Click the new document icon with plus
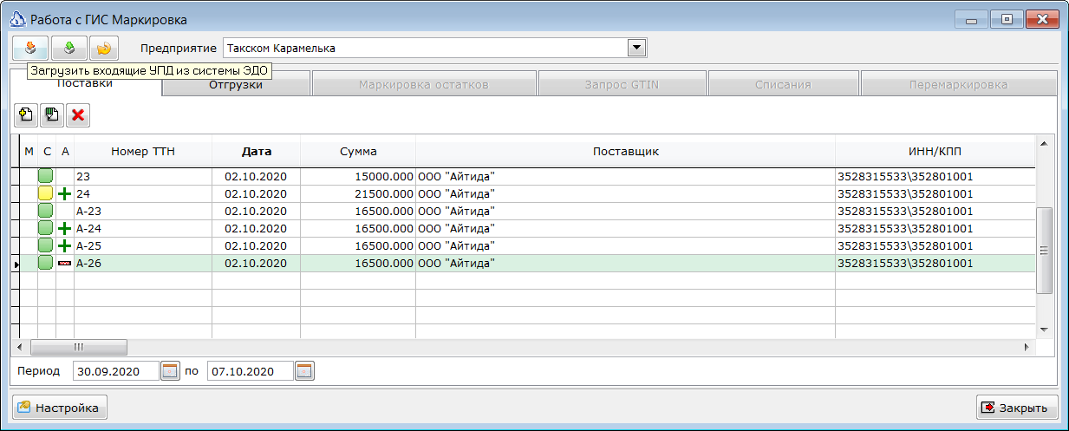Image resolution: width=1069 pixels, height=431 pixels. [x=27, y=114]
